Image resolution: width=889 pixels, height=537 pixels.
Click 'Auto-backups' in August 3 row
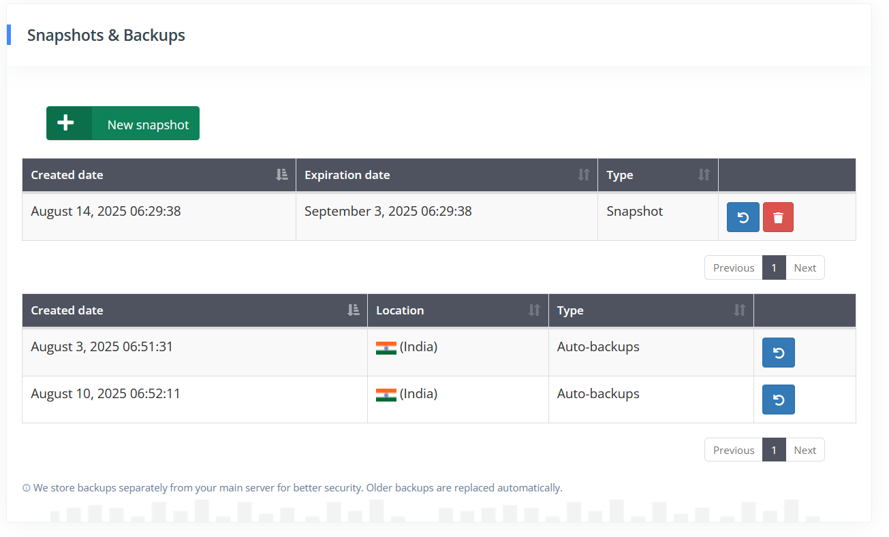598,347
